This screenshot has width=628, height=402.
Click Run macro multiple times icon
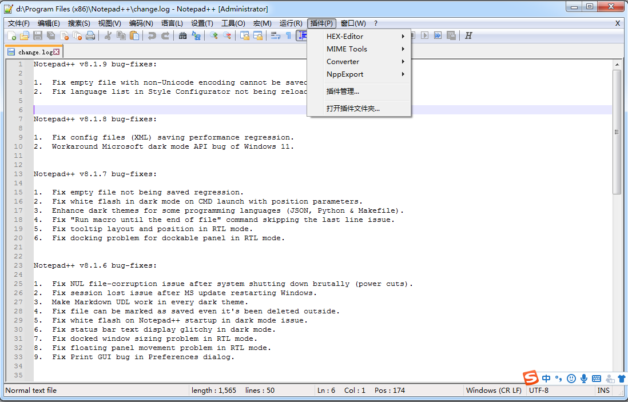[x=438, y=36]
